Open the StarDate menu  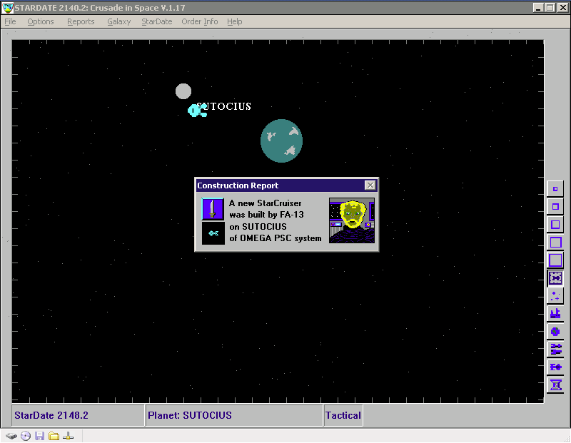[x=156, y=21]
